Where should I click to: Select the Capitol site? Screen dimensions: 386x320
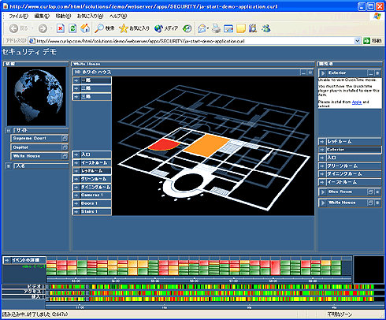pyautogui.click(x=36, y=147)
